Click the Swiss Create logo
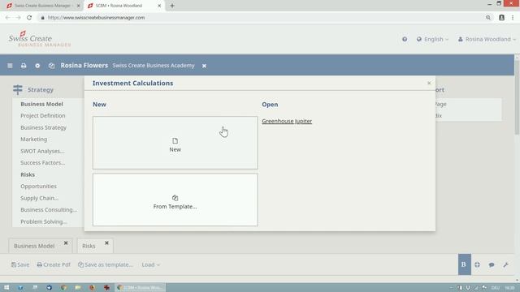The image size is (520, 292). 39,39
